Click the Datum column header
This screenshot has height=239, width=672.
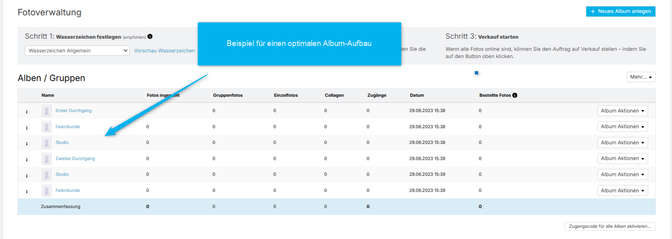tap(416, 96)
